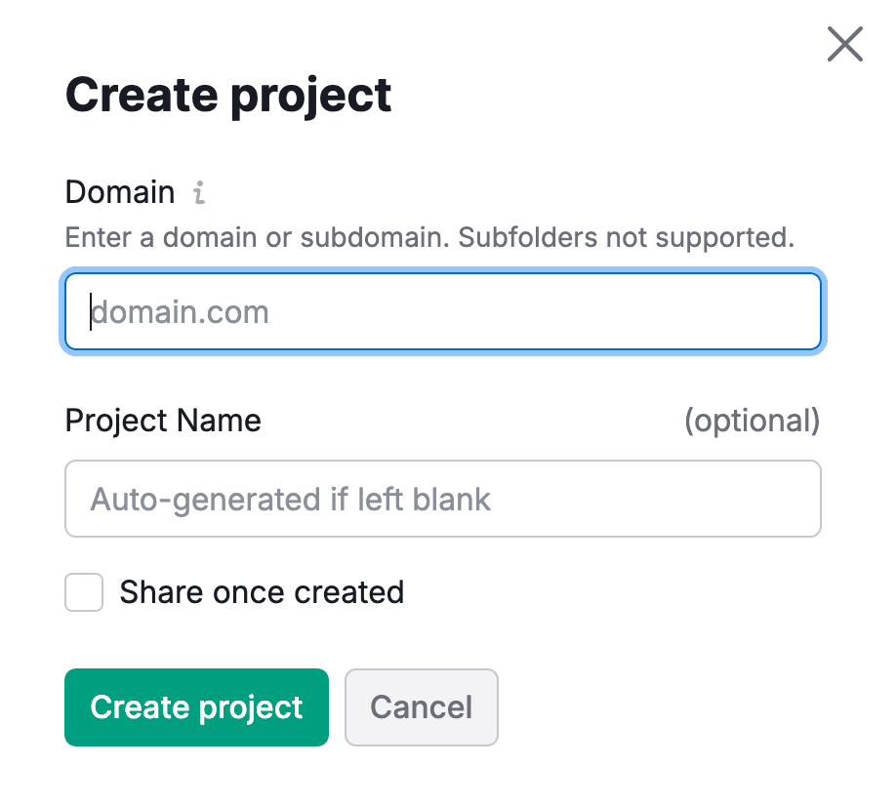The image size is (896, 806).
Task: Click the empty right end of Domain field
Action: coord(742,312)
